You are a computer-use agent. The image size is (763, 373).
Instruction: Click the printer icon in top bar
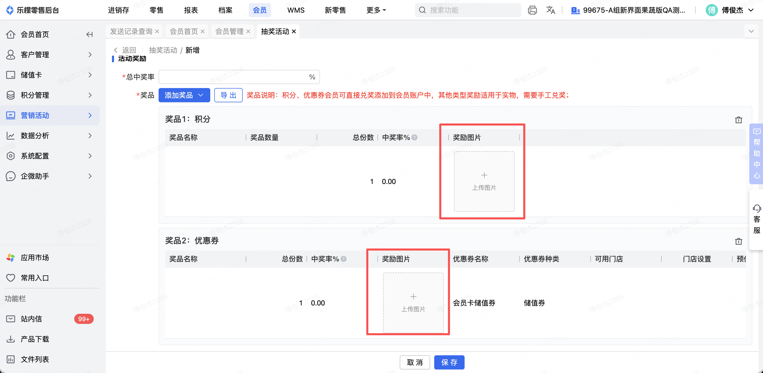tap(532, 10)
